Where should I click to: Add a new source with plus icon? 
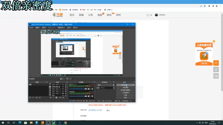(50, 98)
